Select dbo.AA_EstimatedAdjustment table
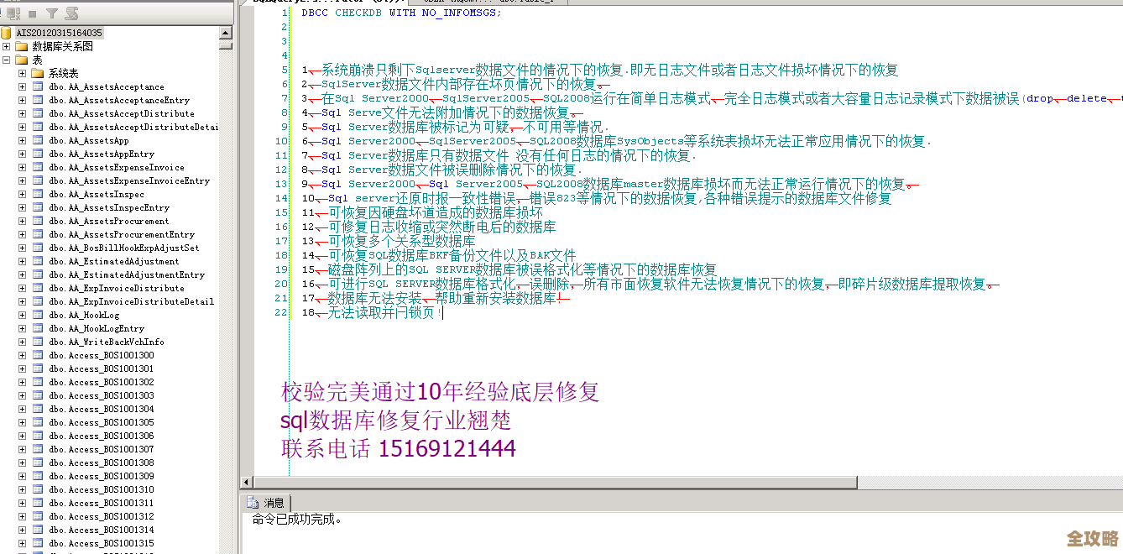 113,262
